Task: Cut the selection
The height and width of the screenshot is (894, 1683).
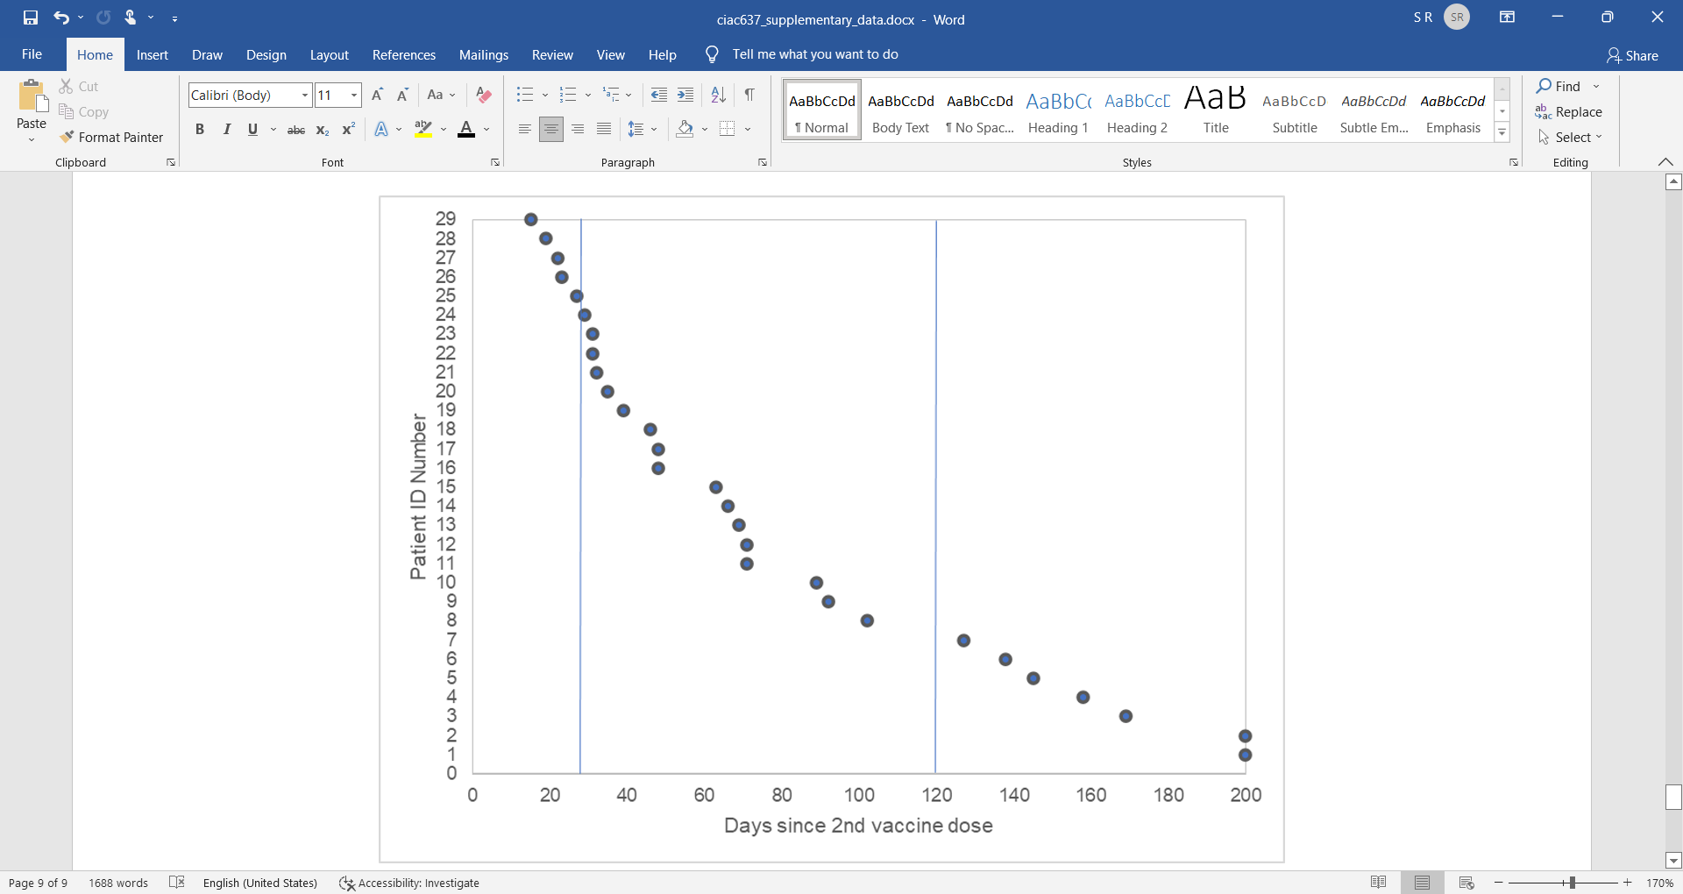Action: pos(79,86)
